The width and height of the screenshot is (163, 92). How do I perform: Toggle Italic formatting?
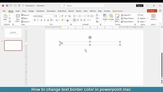(38, 20)
